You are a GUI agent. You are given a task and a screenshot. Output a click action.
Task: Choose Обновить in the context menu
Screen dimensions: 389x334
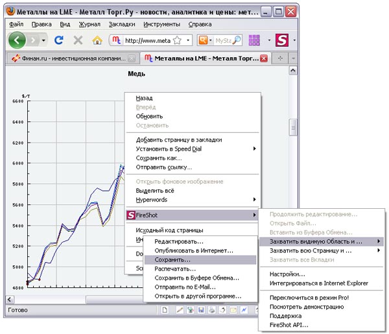193,116
